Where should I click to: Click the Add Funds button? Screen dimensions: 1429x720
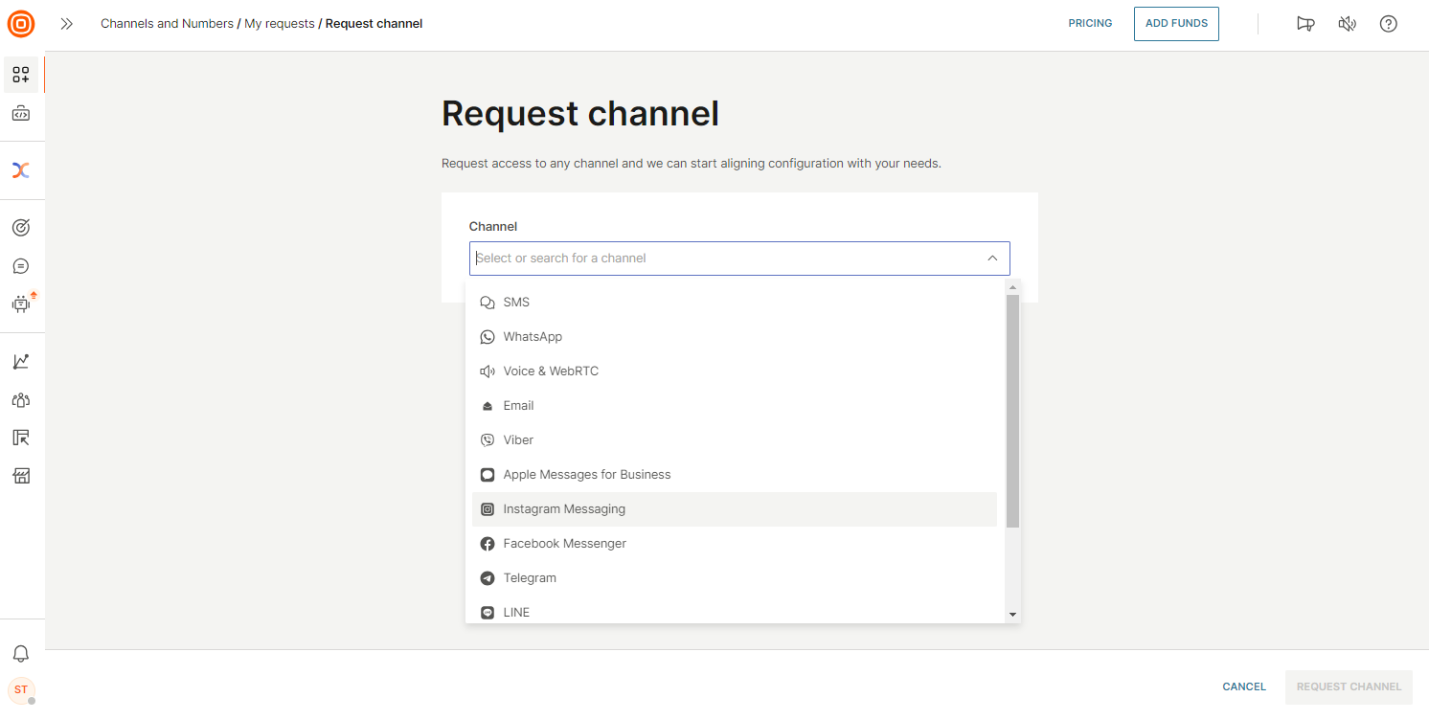coord(1176,24)
